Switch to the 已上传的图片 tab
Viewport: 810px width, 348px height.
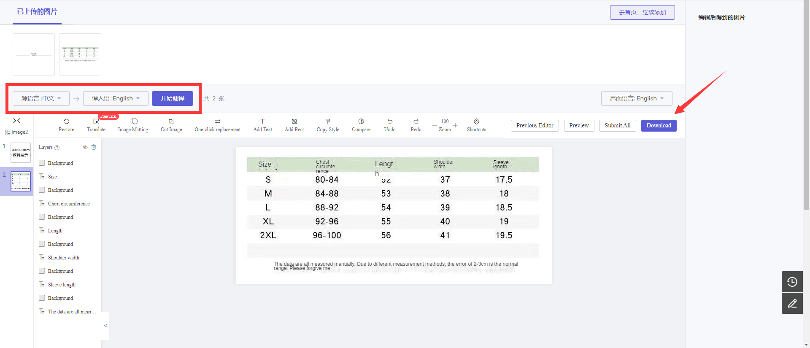(x=37, y=12)
